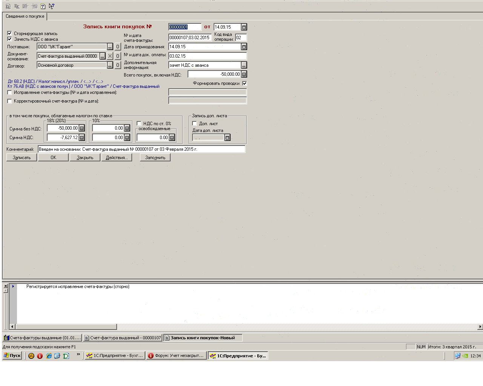The height and width of the screenshot is (386, 483).
Task: Close the message panel with X icon
Action: pos(6,286)
